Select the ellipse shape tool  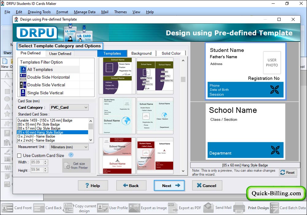(x=7, y=99)
